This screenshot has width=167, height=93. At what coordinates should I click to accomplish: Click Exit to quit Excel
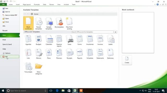pyautogui.click(x=10, y=57)
